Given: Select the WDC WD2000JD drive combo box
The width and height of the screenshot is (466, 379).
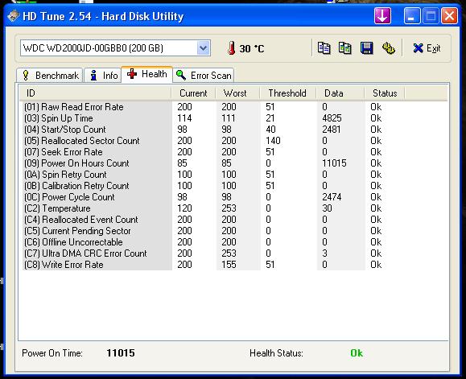Looking at the screenshot, I should coord(115,47).
